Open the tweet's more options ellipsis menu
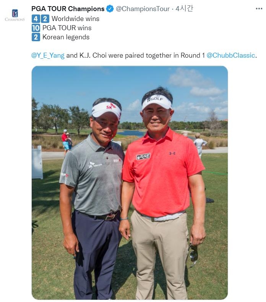This screenshot has width=266, height=302. 259,9
